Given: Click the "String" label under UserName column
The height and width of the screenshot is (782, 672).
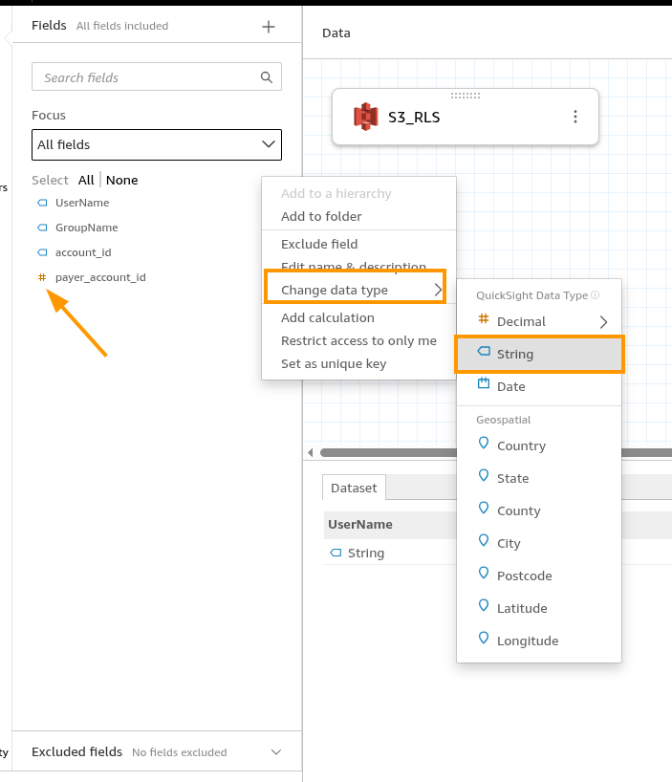Looking at the screenshot, I should click(x=366, y=554).
